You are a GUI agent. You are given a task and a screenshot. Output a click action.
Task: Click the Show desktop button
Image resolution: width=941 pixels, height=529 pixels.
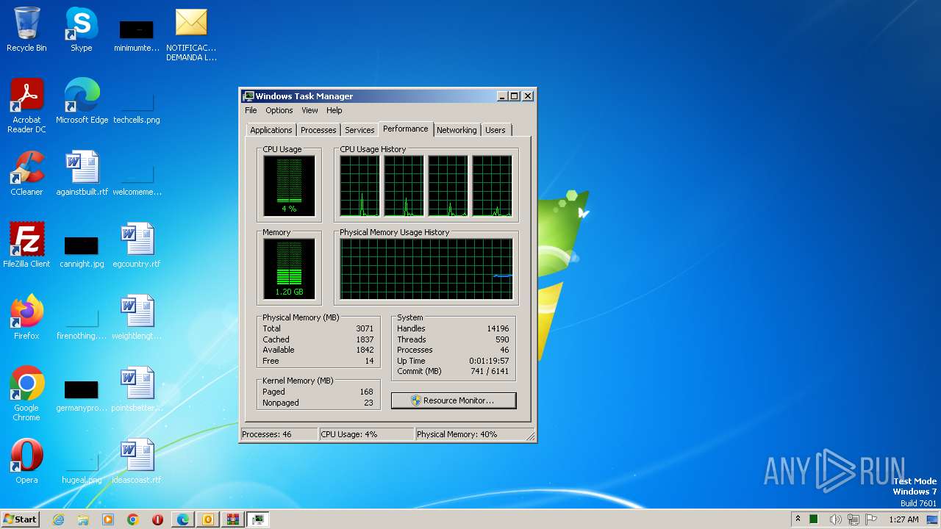coord(934,519)
